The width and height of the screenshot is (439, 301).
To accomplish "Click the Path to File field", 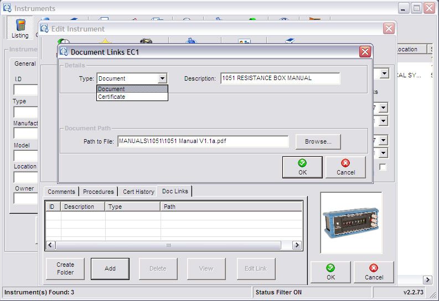I will (203, 141).
